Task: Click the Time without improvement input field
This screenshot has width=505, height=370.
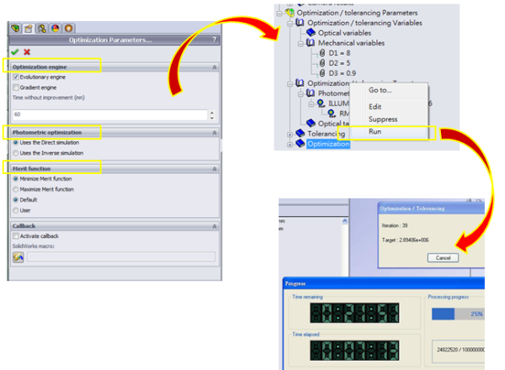Action: pyautogui.click(x=108, y=114)
